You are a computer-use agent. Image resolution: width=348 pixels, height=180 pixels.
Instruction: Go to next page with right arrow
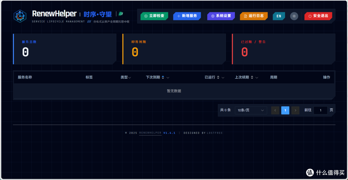click(295, 110)
